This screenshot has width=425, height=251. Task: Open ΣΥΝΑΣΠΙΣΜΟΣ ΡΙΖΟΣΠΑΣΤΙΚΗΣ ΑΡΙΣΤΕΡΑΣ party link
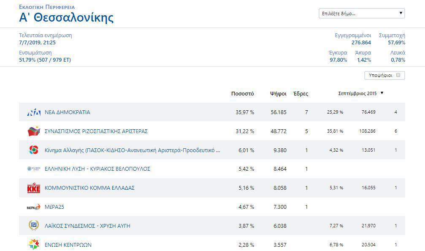pyautogui.click(x=96, y=131)
